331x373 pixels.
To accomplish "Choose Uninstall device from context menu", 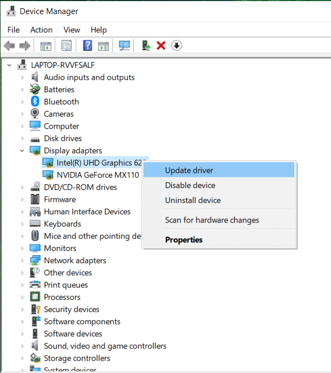I will point(219,200).
